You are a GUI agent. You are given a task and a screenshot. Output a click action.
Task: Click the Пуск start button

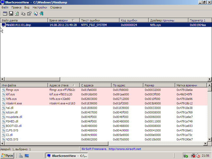(7, 156)
